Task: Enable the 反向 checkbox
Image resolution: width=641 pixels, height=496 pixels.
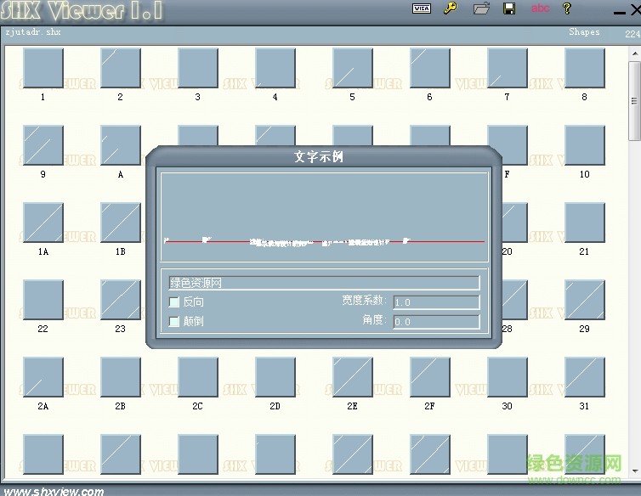Action: (x=174, y=302)
